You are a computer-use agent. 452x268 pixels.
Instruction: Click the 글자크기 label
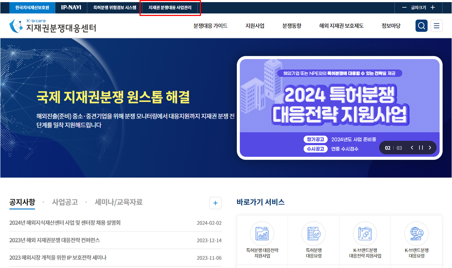click(418, 7)
